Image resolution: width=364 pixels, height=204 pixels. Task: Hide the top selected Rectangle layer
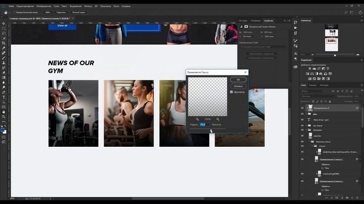[x=302, y=108]
